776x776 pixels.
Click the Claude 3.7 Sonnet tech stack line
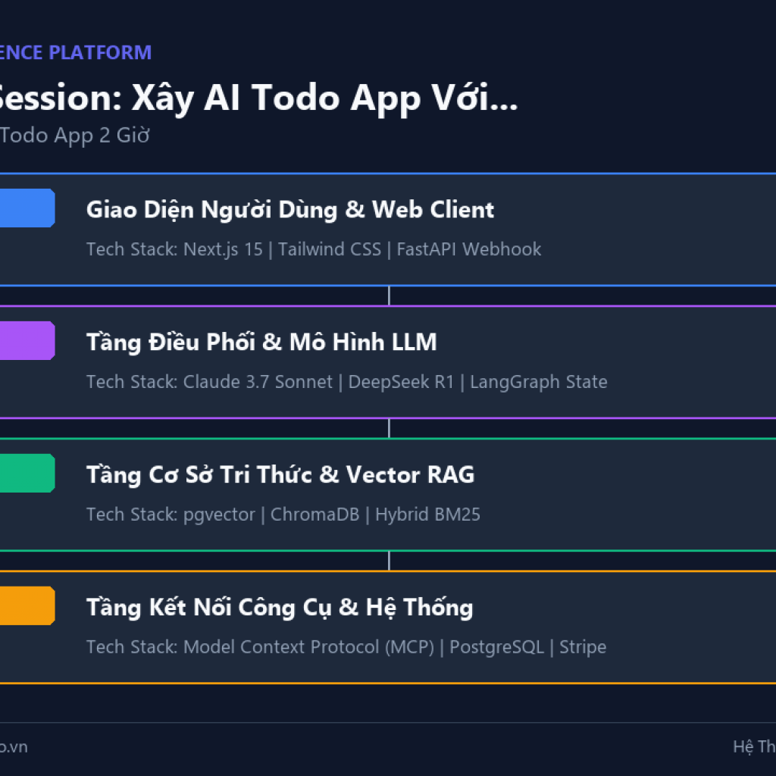347,382
